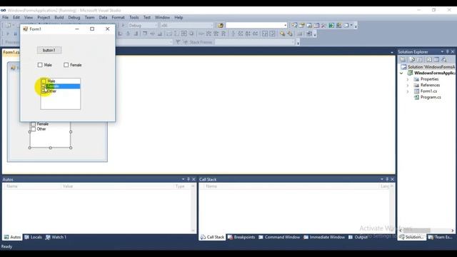
Task: Switch to the Command Window tab
Action: pyautogui.click(x=279, y=237)
